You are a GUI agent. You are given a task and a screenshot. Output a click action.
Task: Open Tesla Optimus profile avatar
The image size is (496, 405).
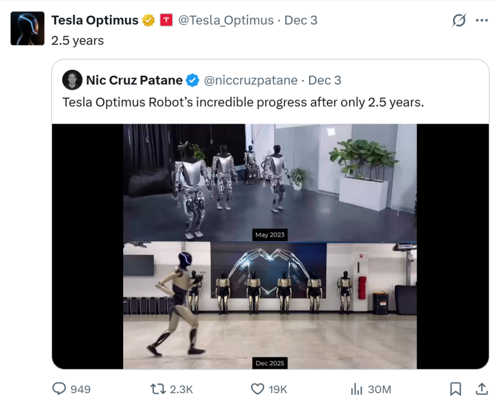point(27,28)
